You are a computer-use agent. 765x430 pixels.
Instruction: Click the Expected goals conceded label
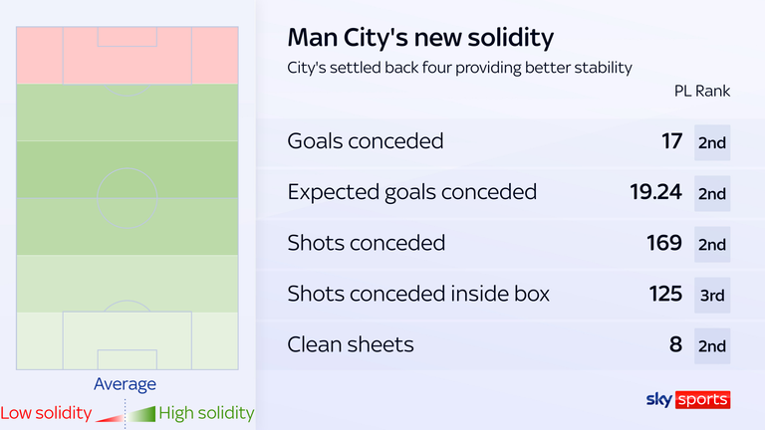coord(411,192)
